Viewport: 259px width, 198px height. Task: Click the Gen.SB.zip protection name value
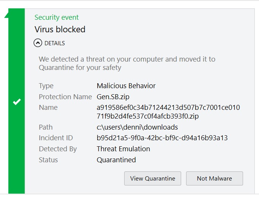point(113,97)
